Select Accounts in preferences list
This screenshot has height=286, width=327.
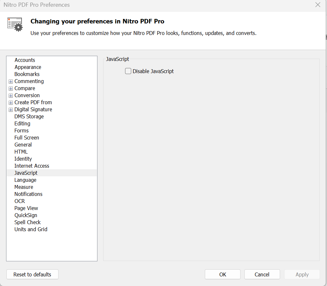25,60
